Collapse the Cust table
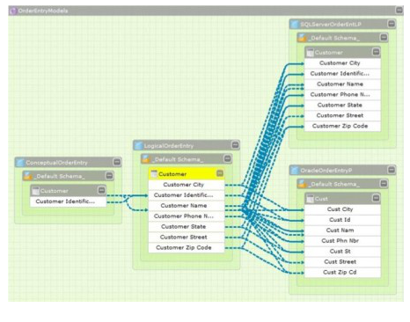The height and width of the screenshot is (322, 410). 376,198
